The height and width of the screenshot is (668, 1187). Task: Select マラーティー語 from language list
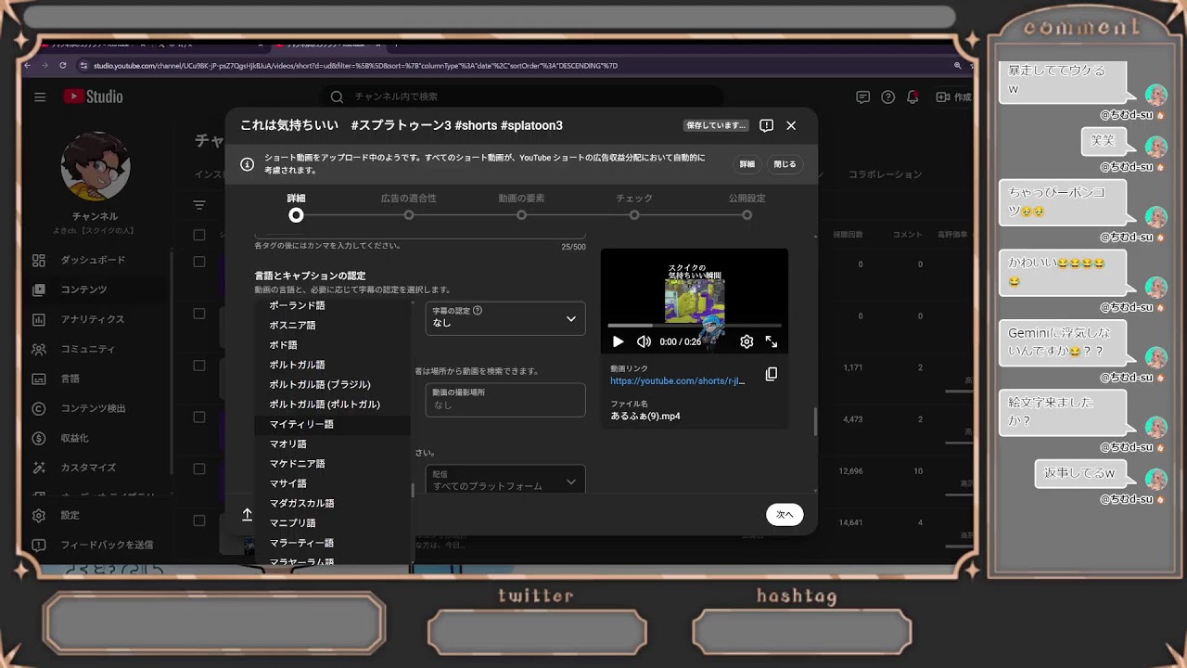[x=332, y=543]
